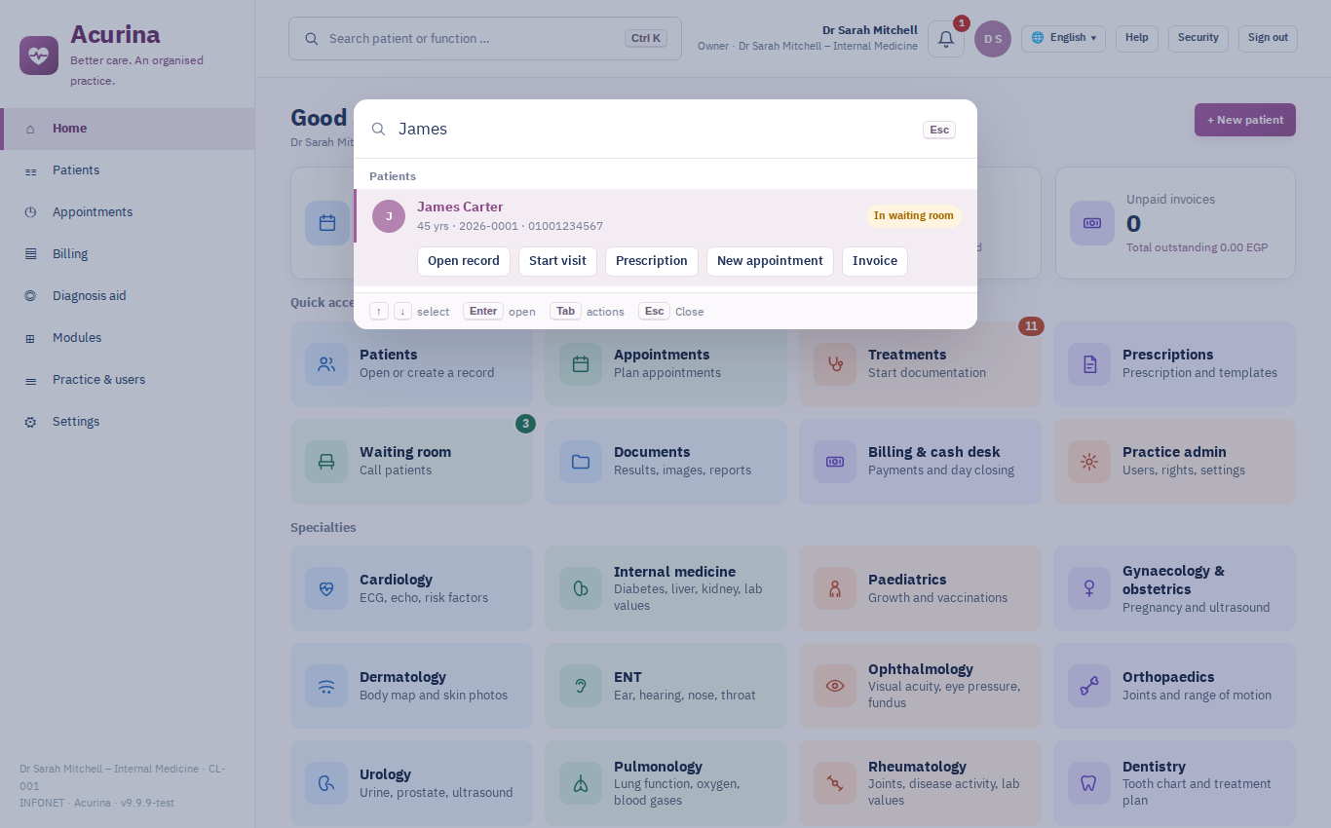Screen dimensions: 1331x828
Task: Click the top search patient or function bar
Action: (485, 39)
